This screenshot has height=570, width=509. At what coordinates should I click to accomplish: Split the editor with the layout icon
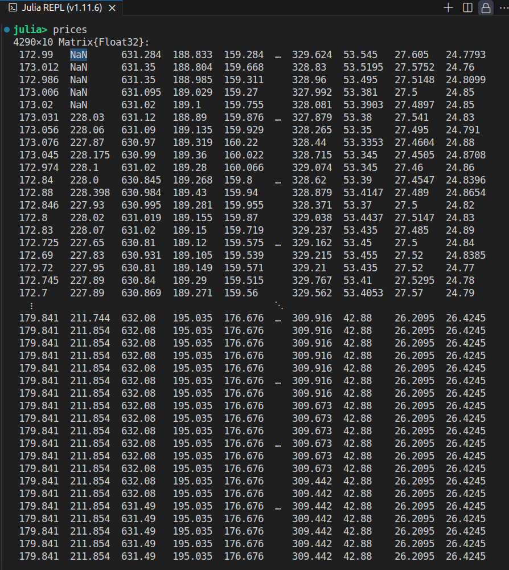[467, 8]
